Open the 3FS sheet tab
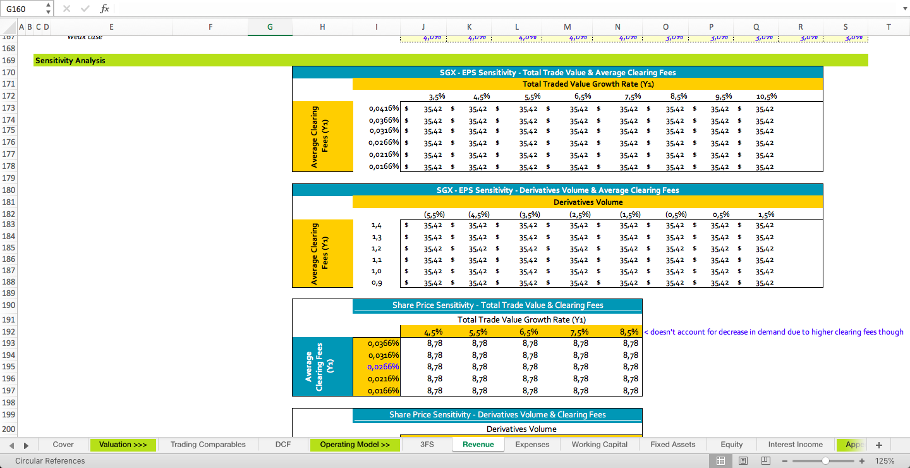 click(427, 445)
